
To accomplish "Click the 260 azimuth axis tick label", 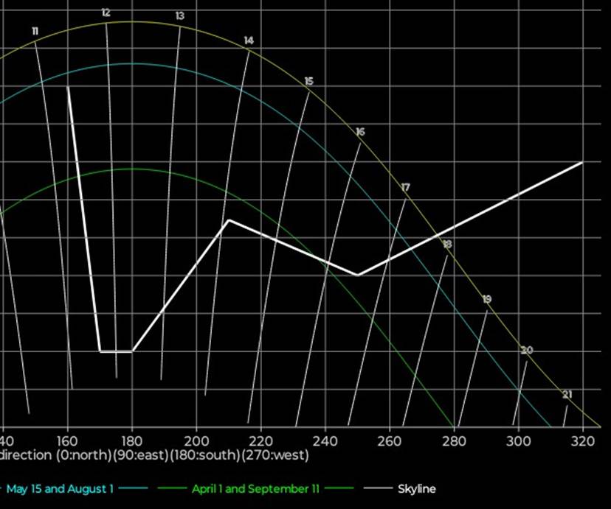I will [x=390, y=440].
